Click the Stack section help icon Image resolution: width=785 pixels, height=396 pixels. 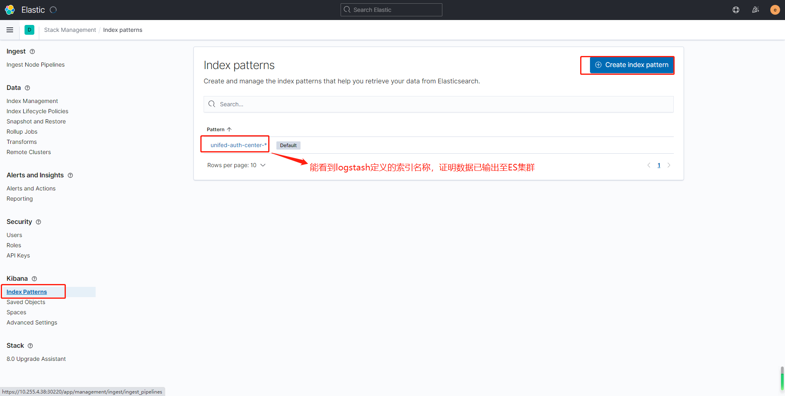[x=30, y=346]
